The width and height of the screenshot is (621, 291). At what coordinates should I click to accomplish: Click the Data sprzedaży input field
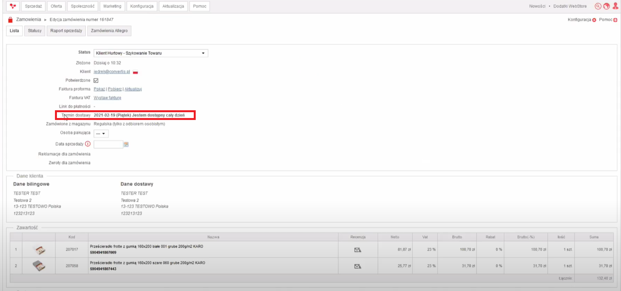click(108, 145)
